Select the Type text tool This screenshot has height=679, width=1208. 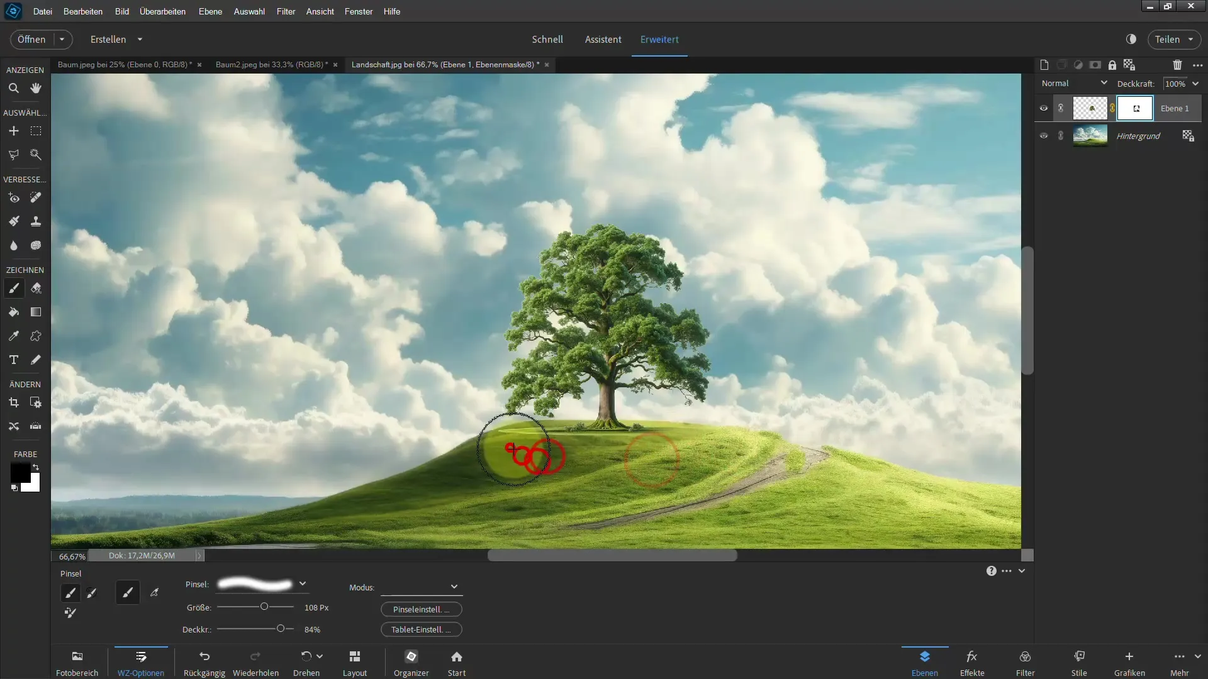point(13,360)
